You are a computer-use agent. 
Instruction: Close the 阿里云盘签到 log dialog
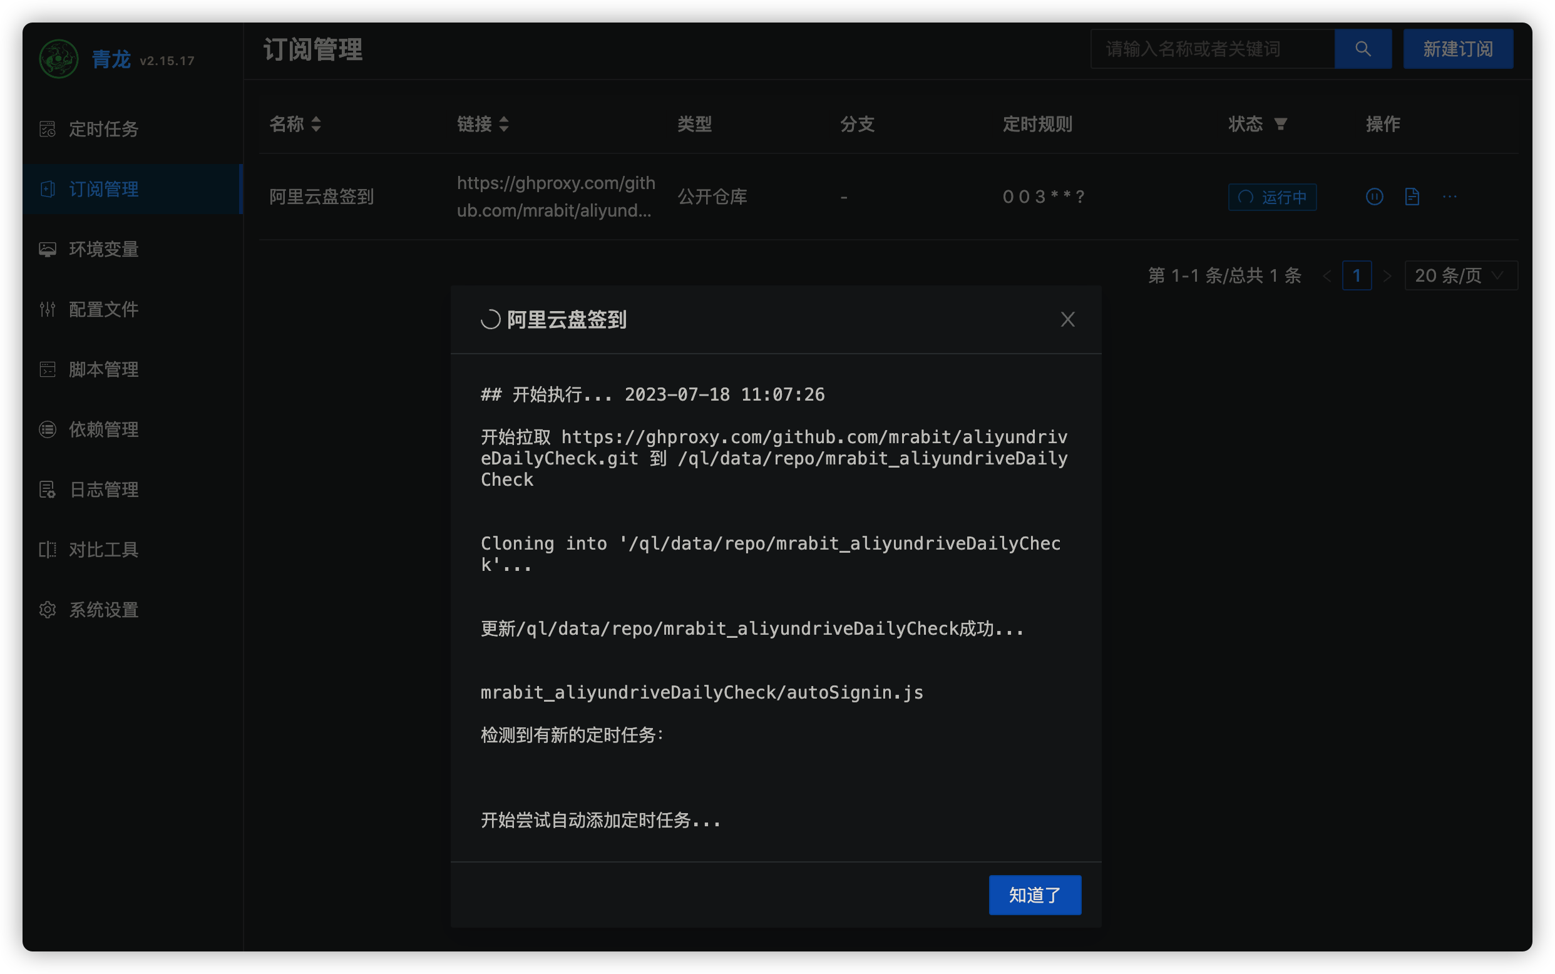click(x=1067, y=319)
